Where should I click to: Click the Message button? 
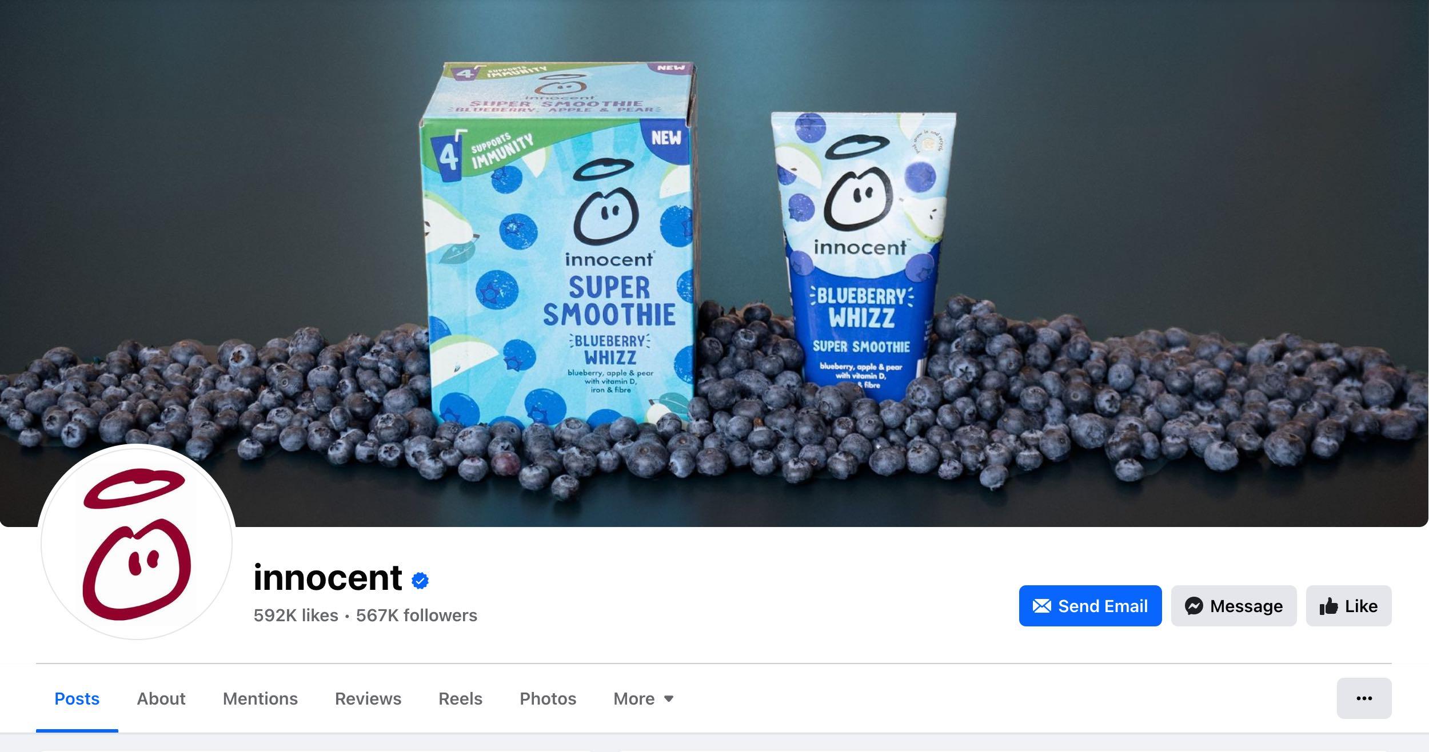[1234, 606]
